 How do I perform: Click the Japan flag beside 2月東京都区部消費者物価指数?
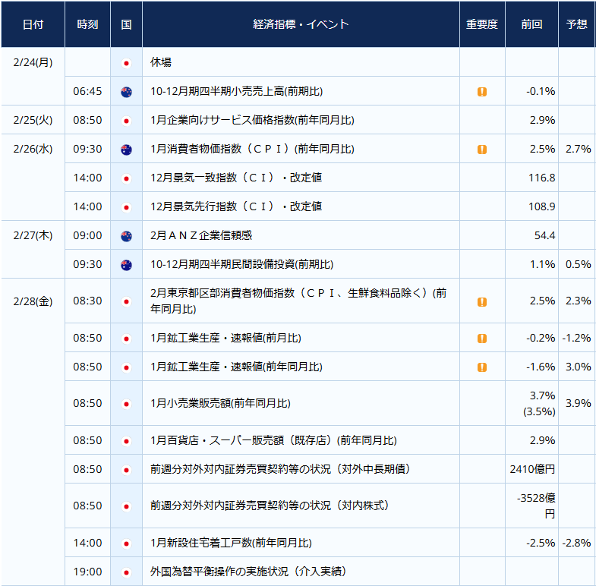126,302
